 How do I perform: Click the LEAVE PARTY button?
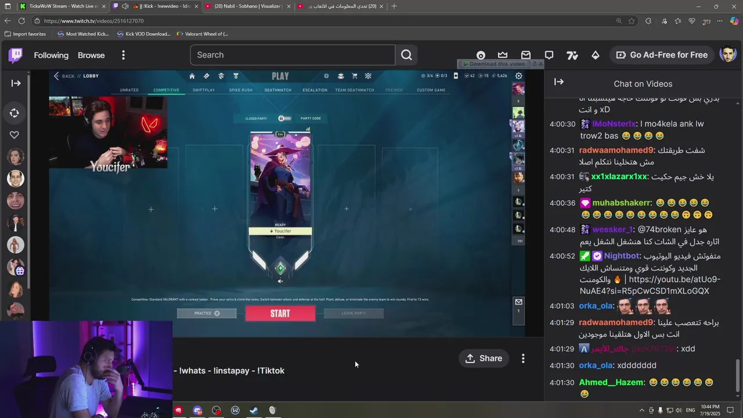(354, 313)
